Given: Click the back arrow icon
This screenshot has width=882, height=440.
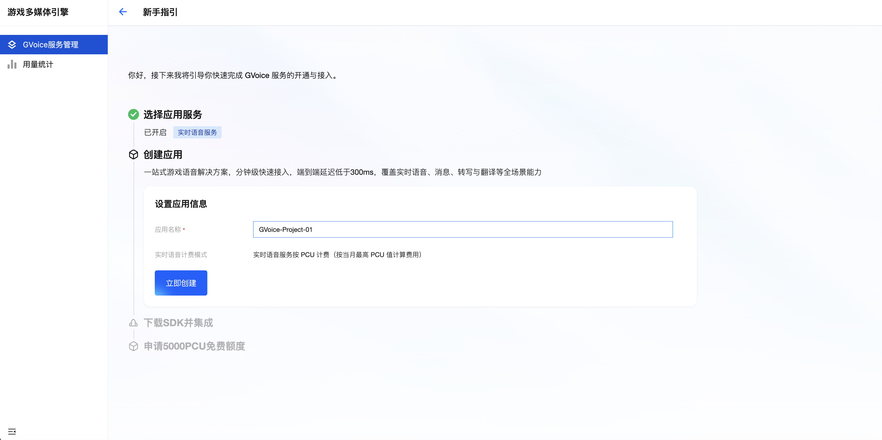Looking at the screenshot, I should pos(123,12).
